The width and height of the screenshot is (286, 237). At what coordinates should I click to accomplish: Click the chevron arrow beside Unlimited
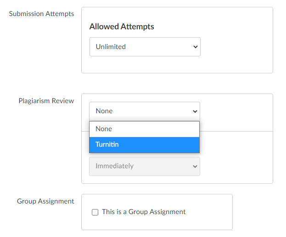(x=196, y=47)
